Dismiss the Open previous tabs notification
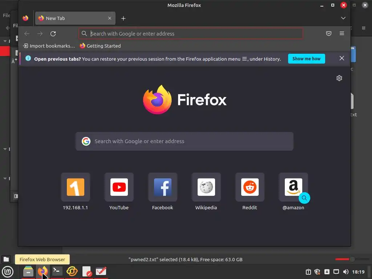This screenshot has height=279, width=372. point(341,58)
